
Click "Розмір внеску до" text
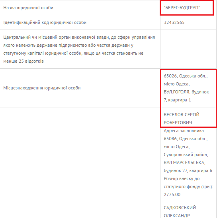[x=182, y=178]
